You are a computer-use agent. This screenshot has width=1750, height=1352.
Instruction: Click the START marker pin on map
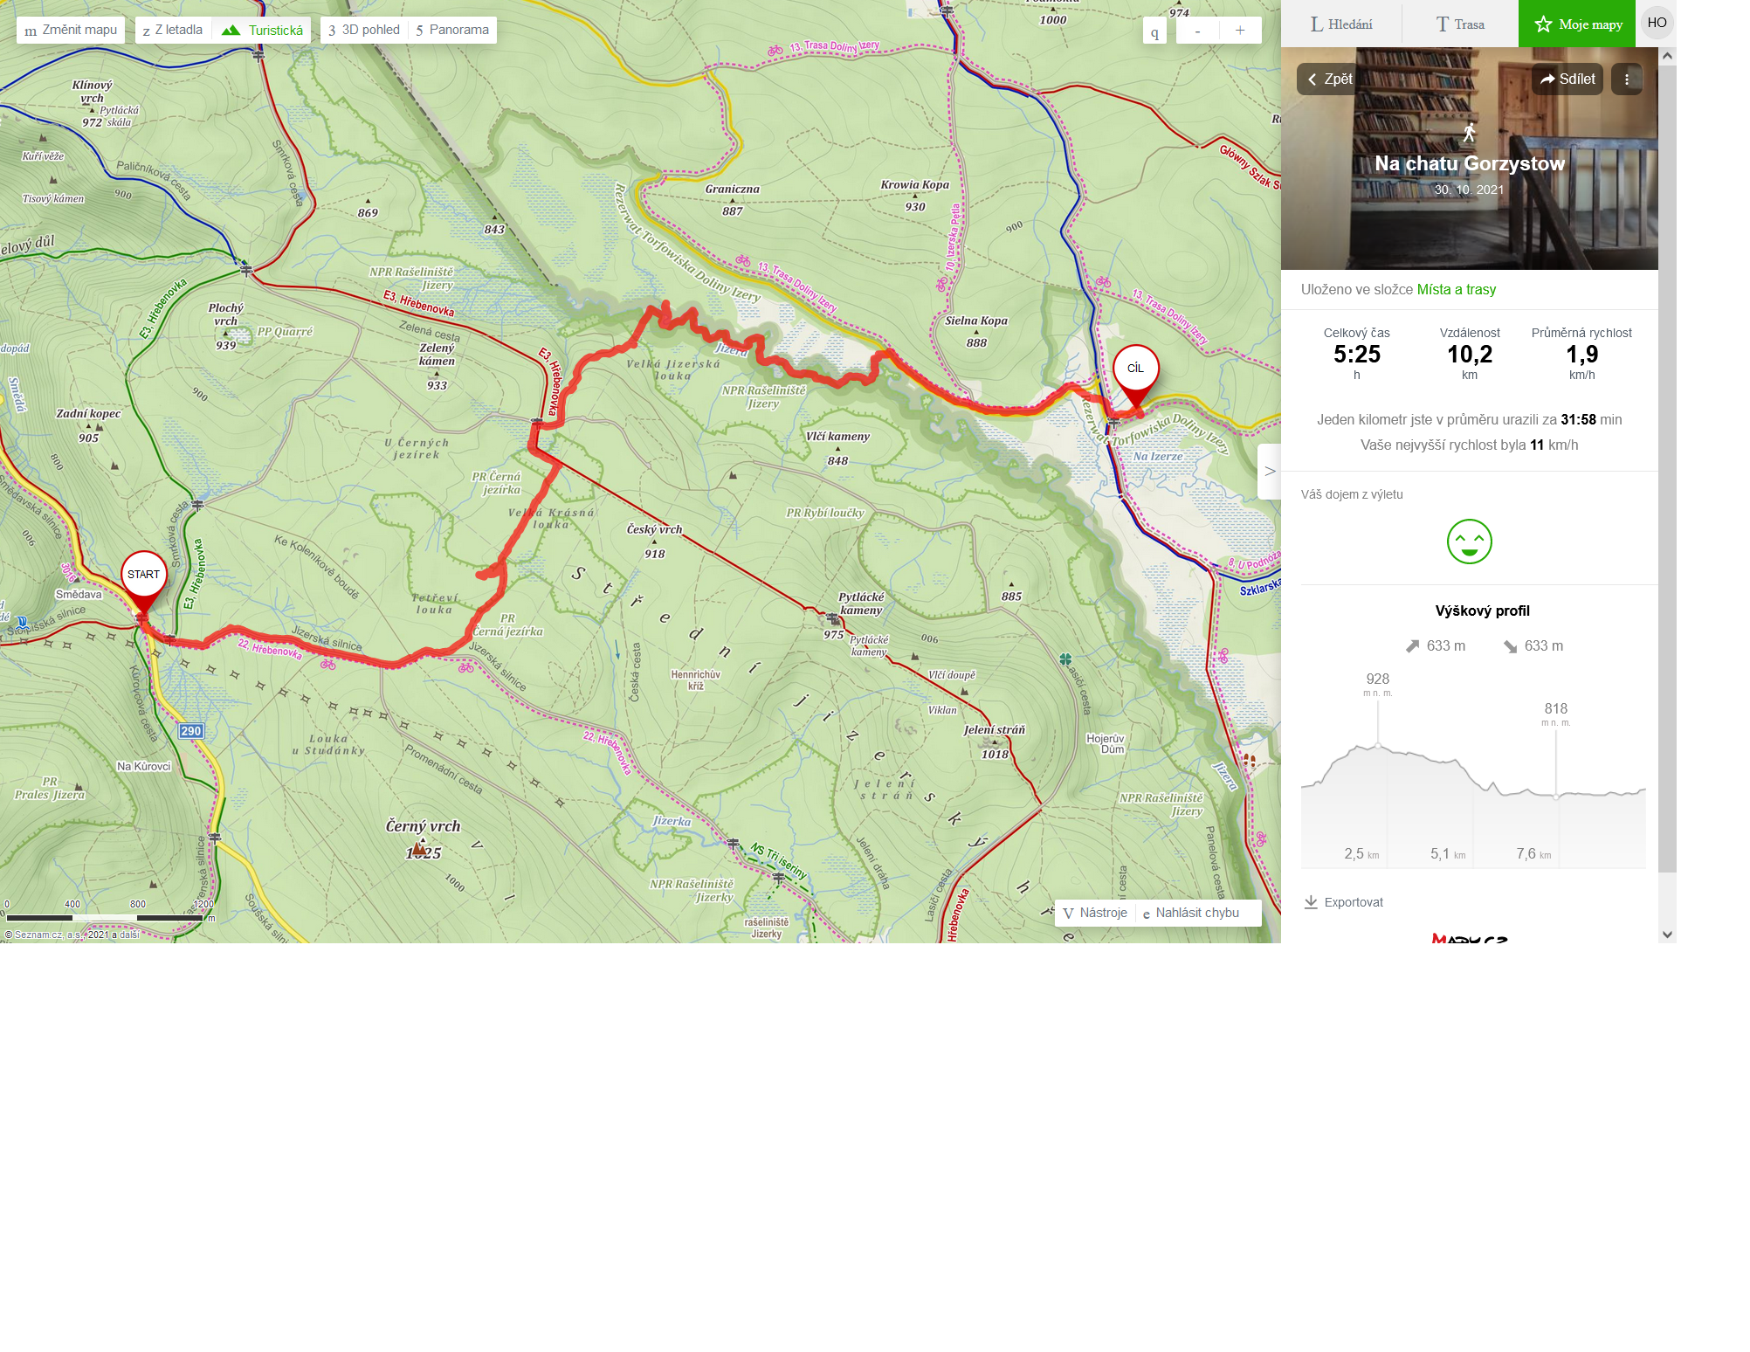coord(144,582)
